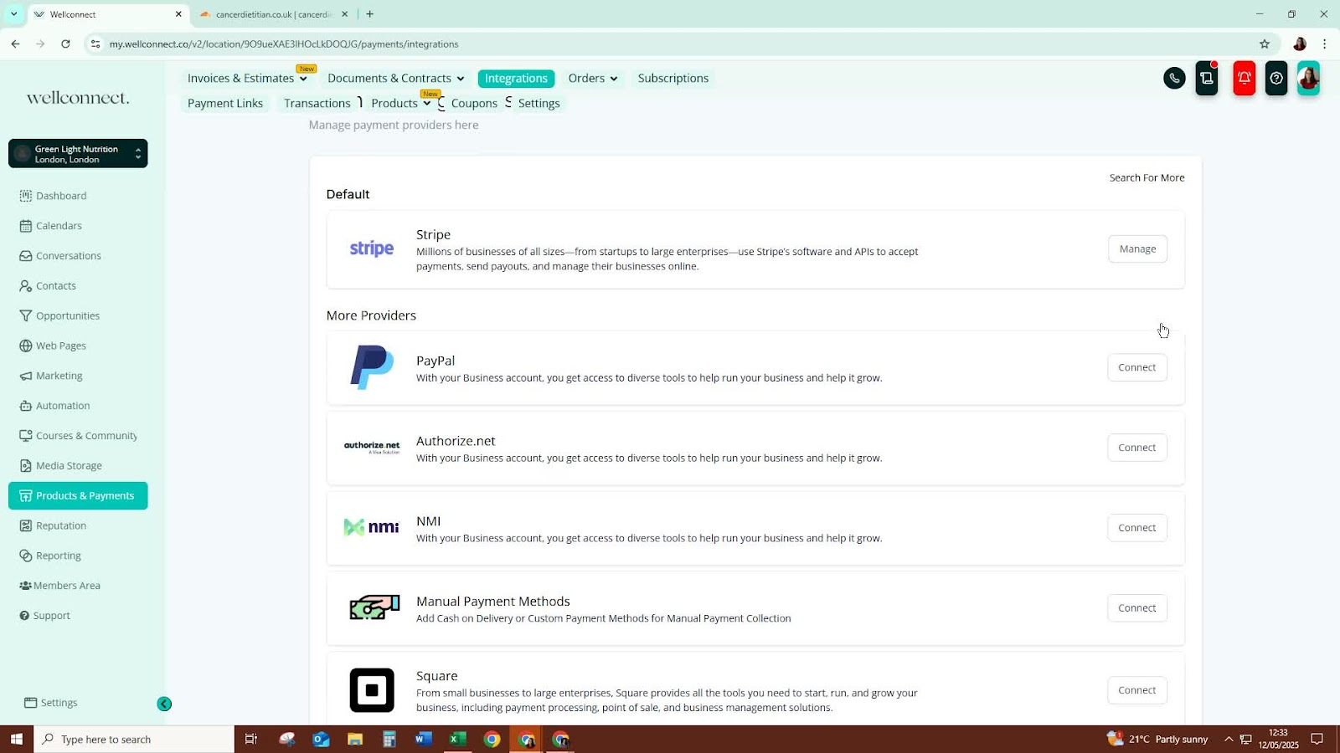Image resolution: width=1340 pixels, height=753 pixels.
Task: Open the Integrations tab
Action: (x=516, y=78)
